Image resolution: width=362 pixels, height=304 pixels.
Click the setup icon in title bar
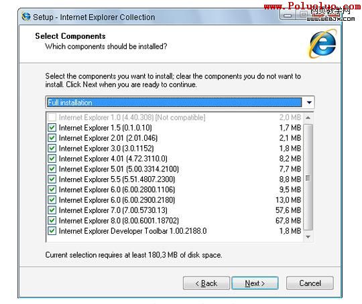[x=26, y=17]
